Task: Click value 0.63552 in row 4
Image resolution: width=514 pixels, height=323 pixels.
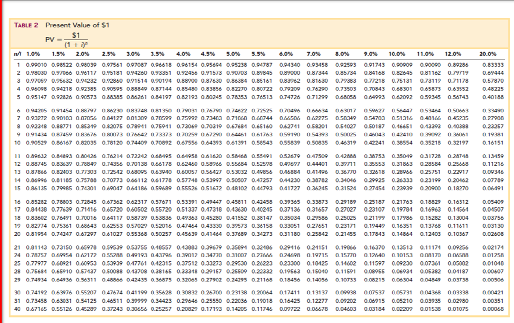Action: 458,89
